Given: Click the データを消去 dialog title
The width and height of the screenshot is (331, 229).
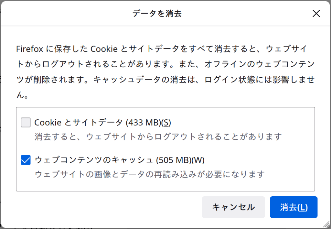Looking at the screenshot, I should (x=157, y=14).
